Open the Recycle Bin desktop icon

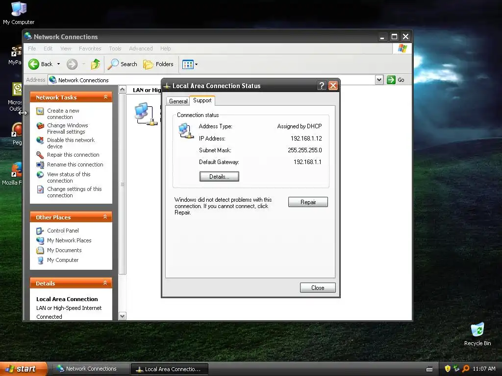pyautogui.click(x=477, y=334)
